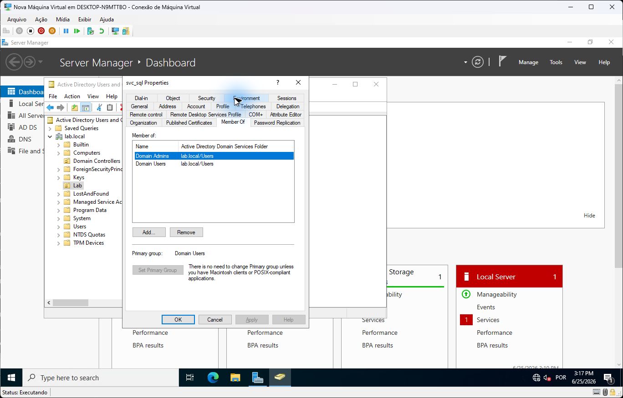Open the Action Center notification icon
Screen dimensions: 623x398
tap(608, 378)
